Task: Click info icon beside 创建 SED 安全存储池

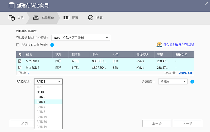Action: pyautogui.click(x=52, y=45)
